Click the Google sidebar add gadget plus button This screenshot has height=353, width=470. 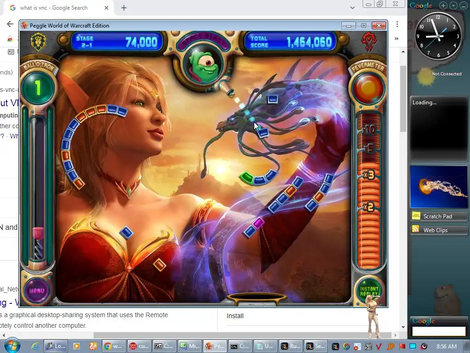pos(443,6)
